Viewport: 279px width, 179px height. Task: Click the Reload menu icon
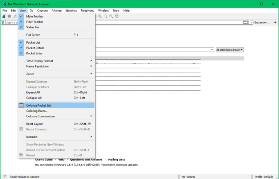[x=21, y=155]
